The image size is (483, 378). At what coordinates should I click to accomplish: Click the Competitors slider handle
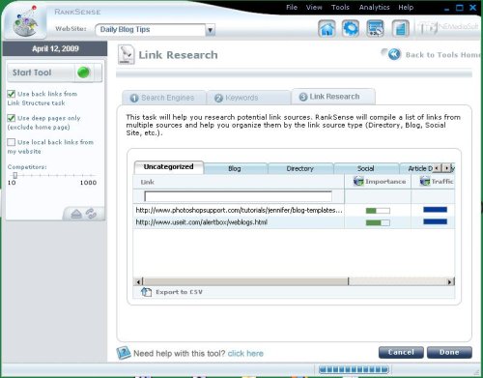[x=14, y=175]
